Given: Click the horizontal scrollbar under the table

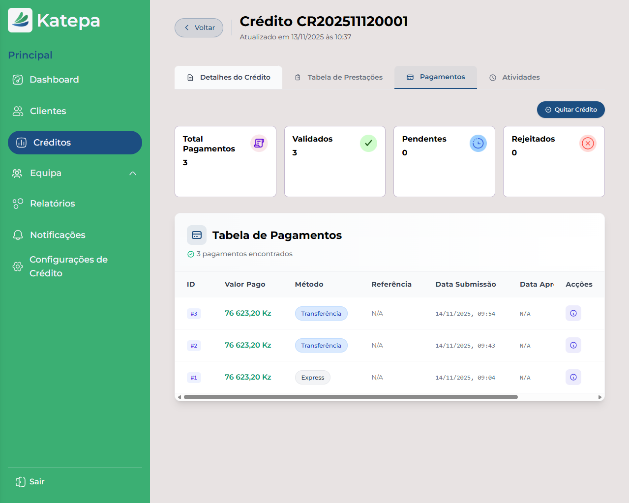Looking at the screenshot, I should click(x=350, y=397).
